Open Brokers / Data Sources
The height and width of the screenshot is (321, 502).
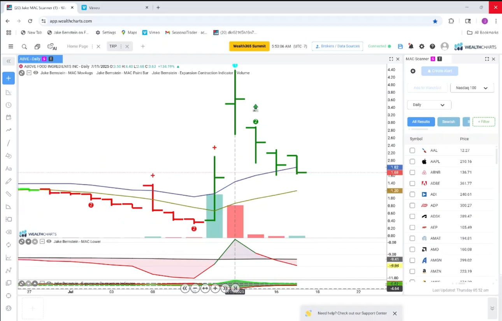click(337, 46)
